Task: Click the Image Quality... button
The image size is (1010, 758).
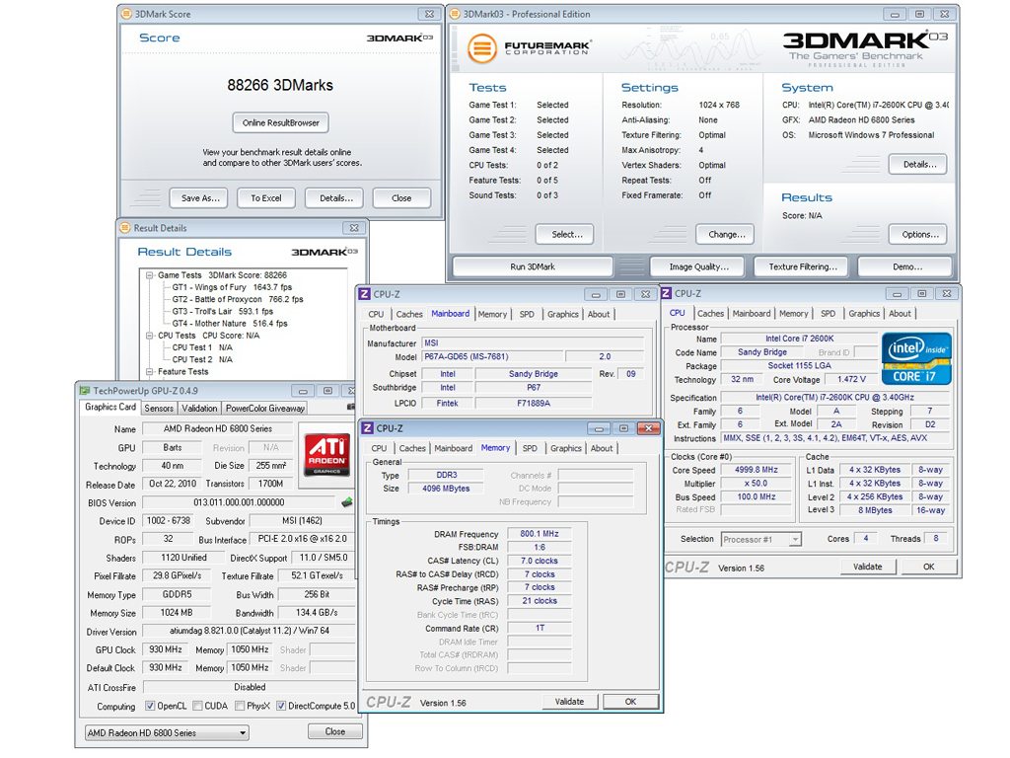Action: 699,266
